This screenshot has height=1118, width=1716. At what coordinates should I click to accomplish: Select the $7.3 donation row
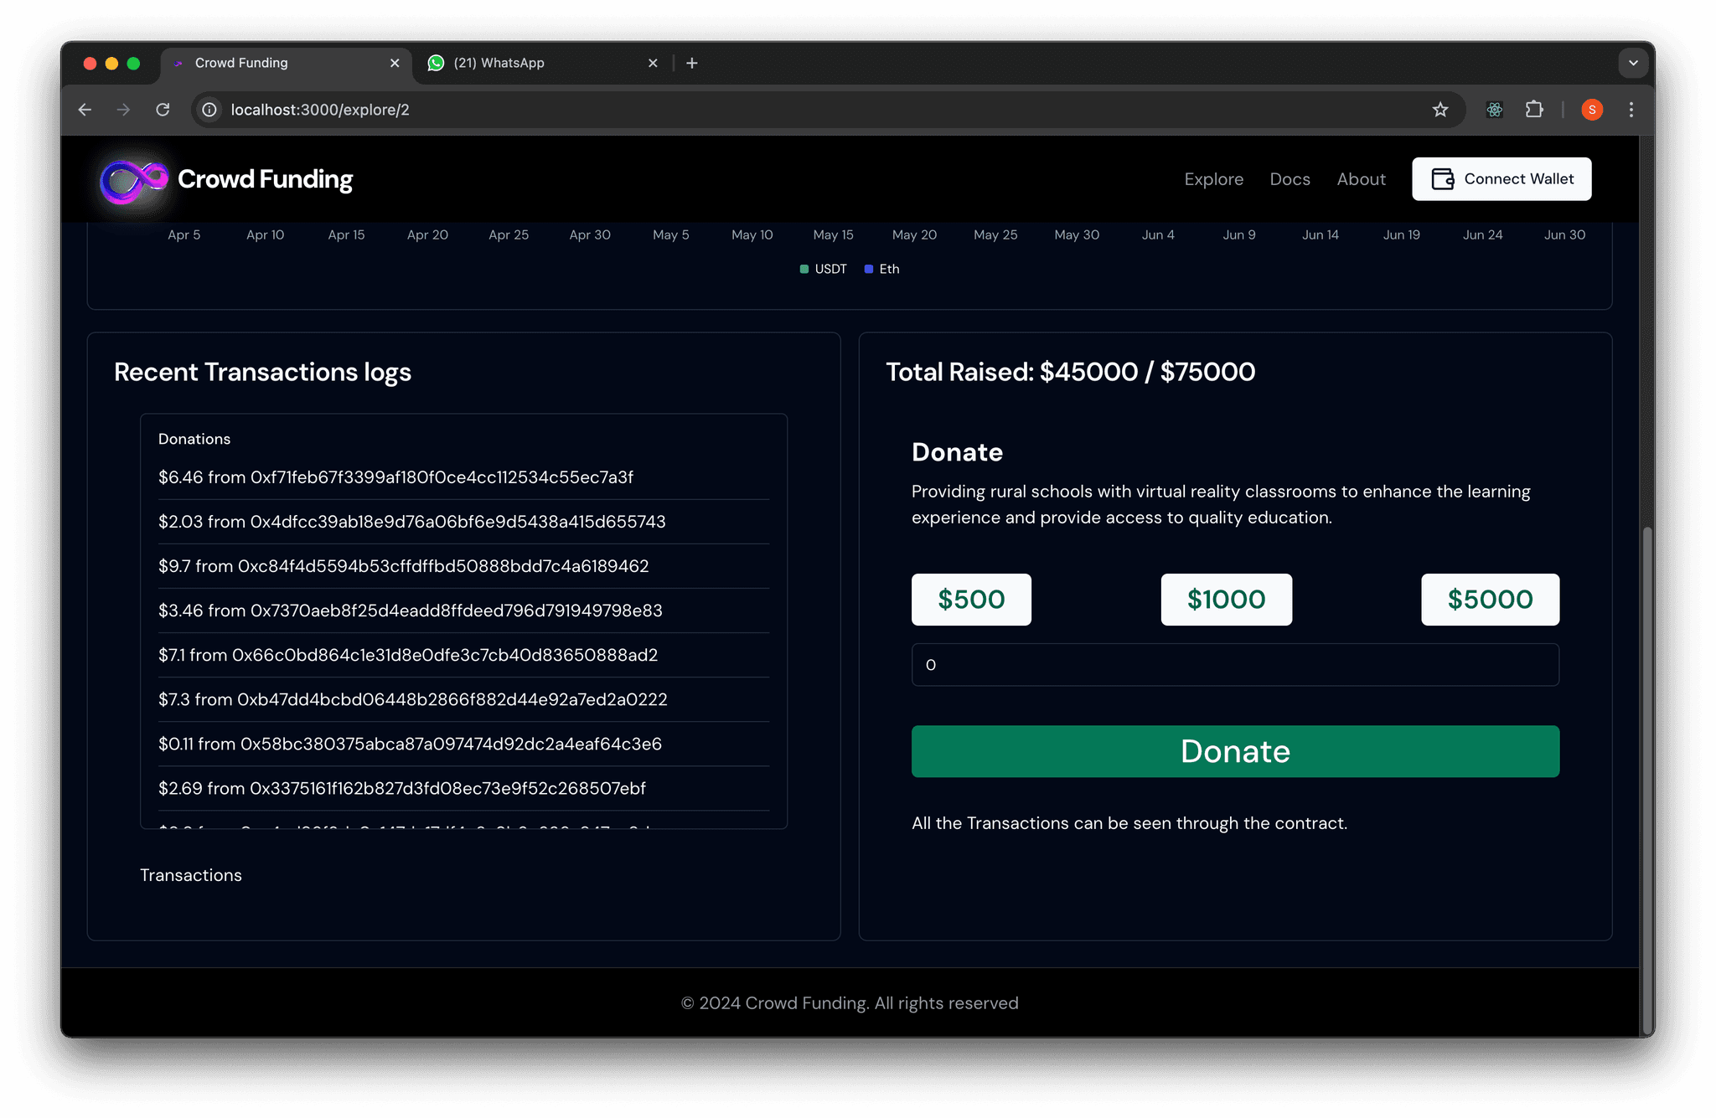point(463,699)
